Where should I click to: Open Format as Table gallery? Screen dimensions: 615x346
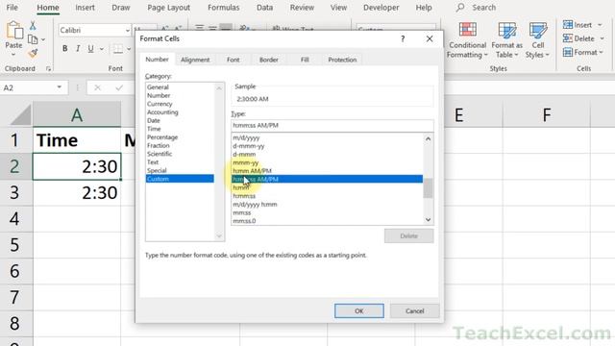tap(506, 40)
